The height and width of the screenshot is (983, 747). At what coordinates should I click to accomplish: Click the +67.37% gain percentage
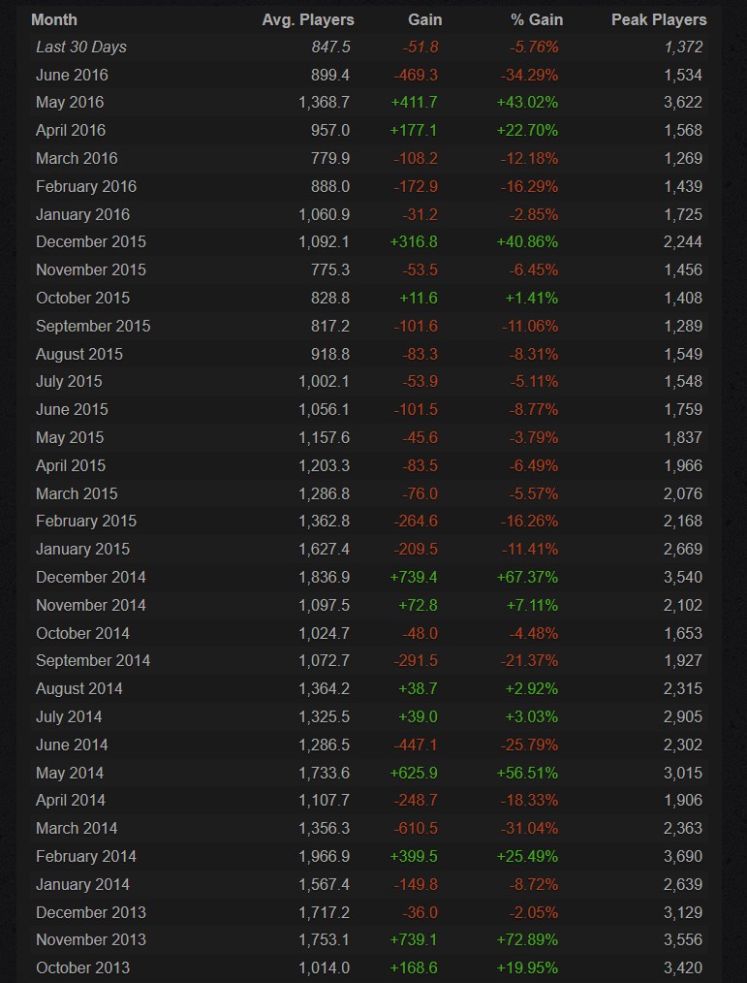(x=527, y=577)
